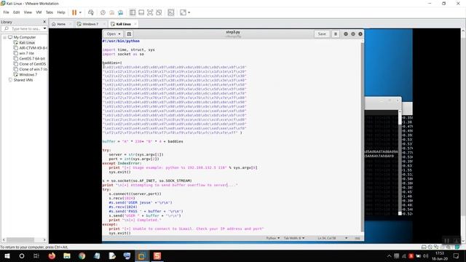
Task: Pause the virtual machine with the orange pause icon
Action: point(74,12)
